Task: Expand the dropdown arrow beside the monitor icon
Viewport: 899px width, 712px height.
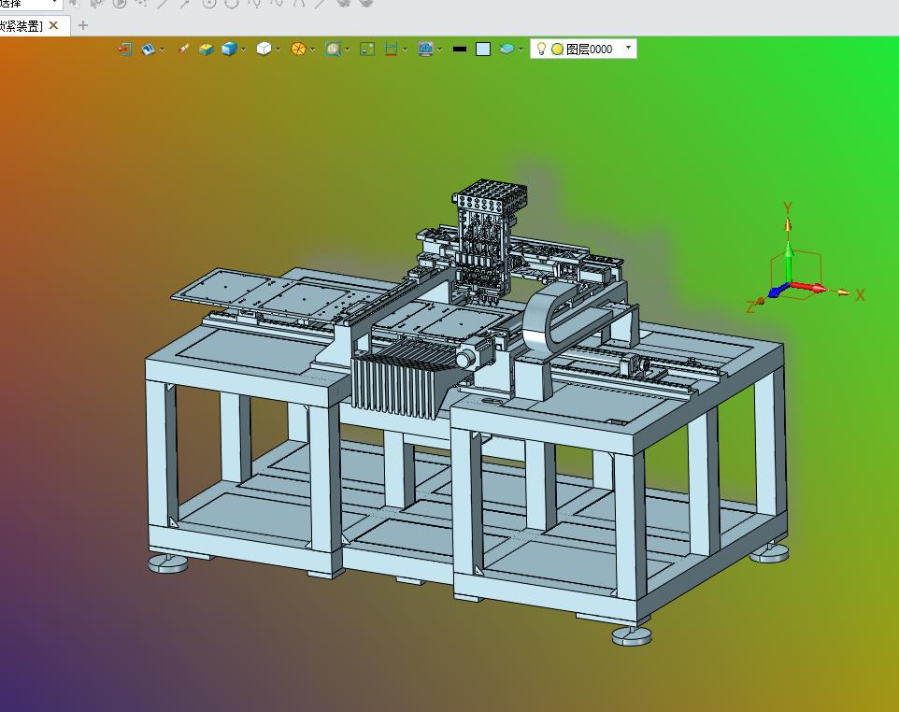Action: point(440,50)
